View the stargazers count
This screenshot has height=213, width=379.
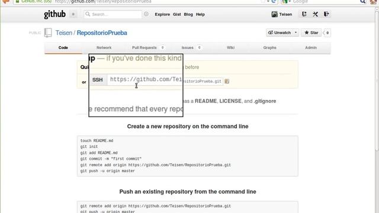tap(327, 33)
